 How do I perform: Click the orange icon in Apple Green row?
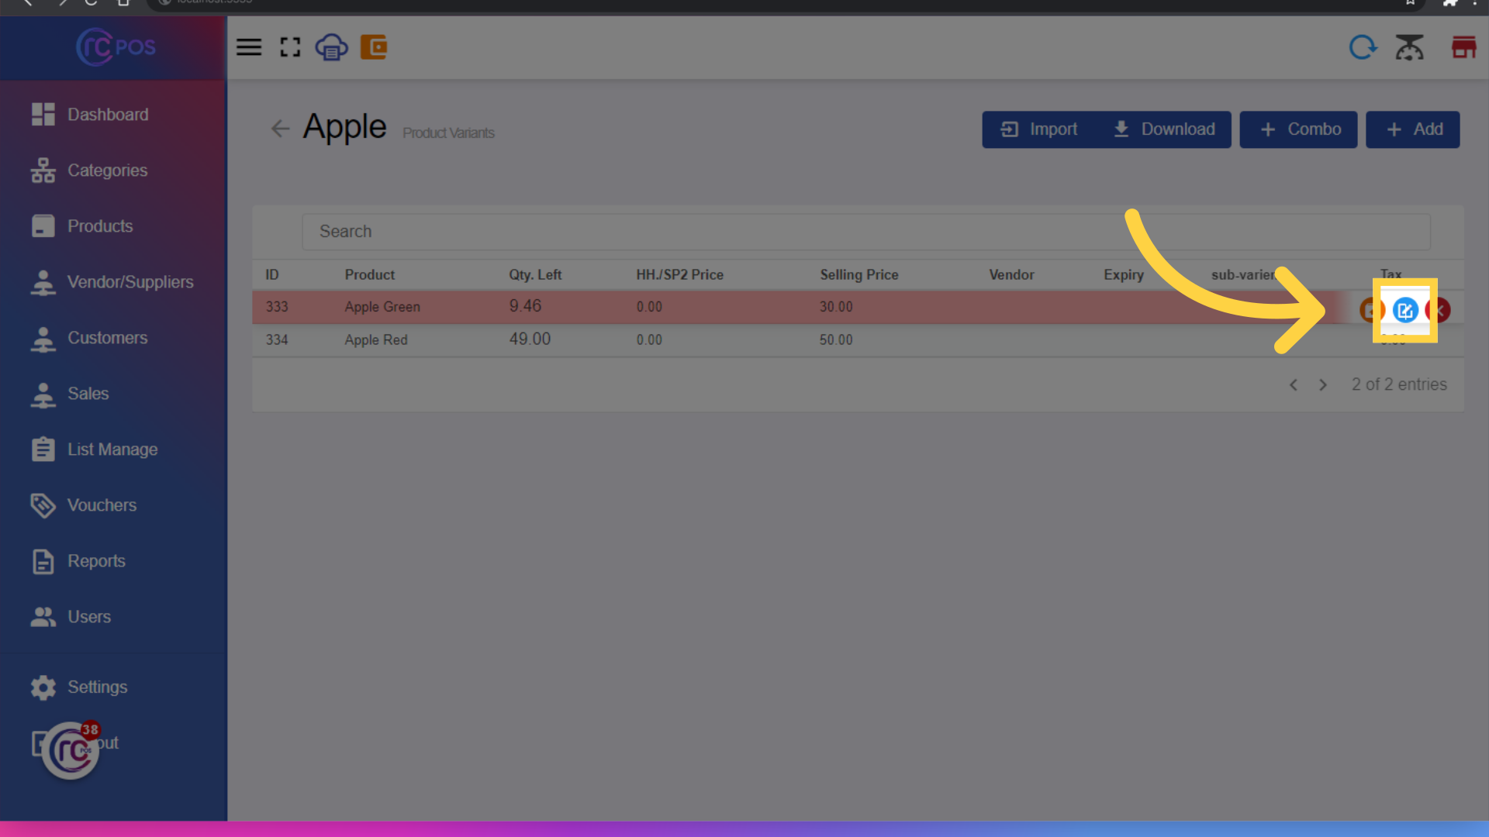(x=1371, y=310)
